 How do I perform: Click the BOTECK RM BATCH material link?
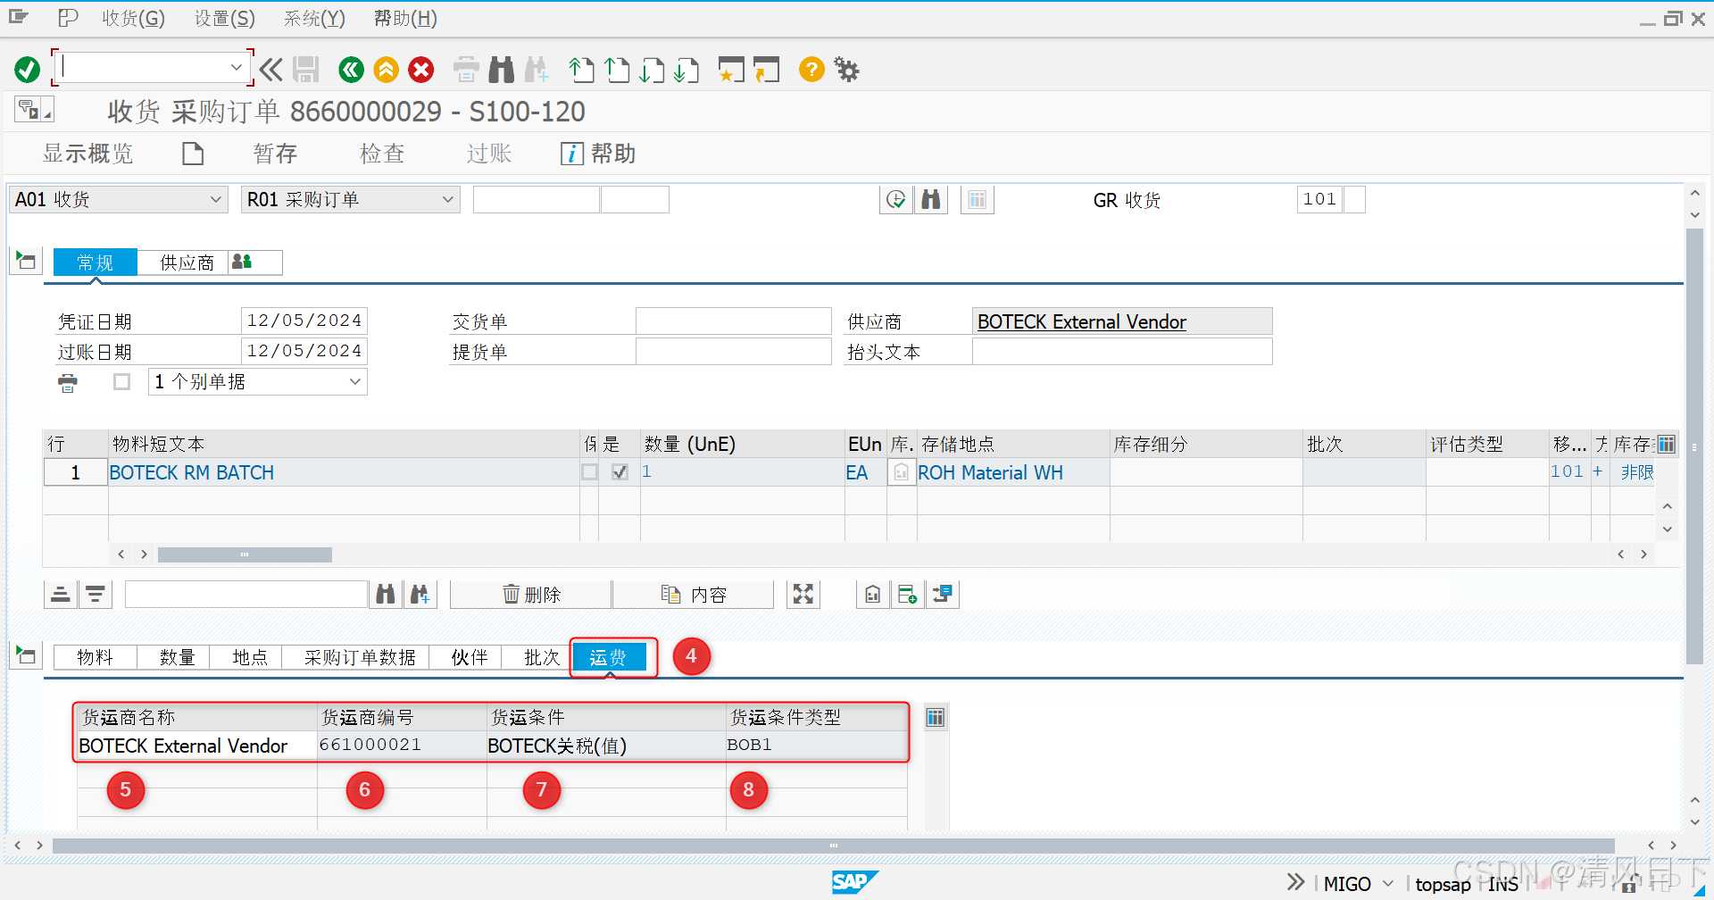coord(191,472)
